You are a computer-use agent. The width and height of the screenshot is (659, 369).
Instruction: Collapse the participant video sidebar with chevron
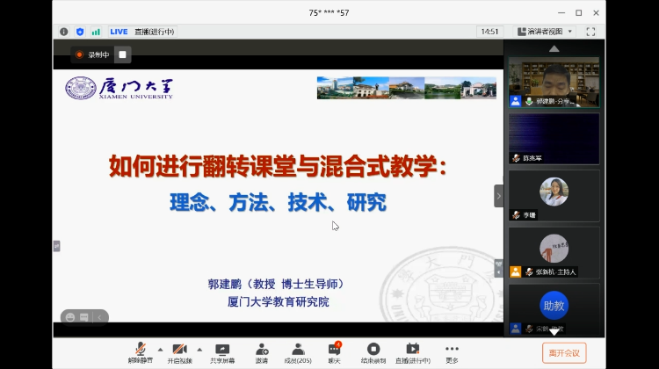coord(498,195)
